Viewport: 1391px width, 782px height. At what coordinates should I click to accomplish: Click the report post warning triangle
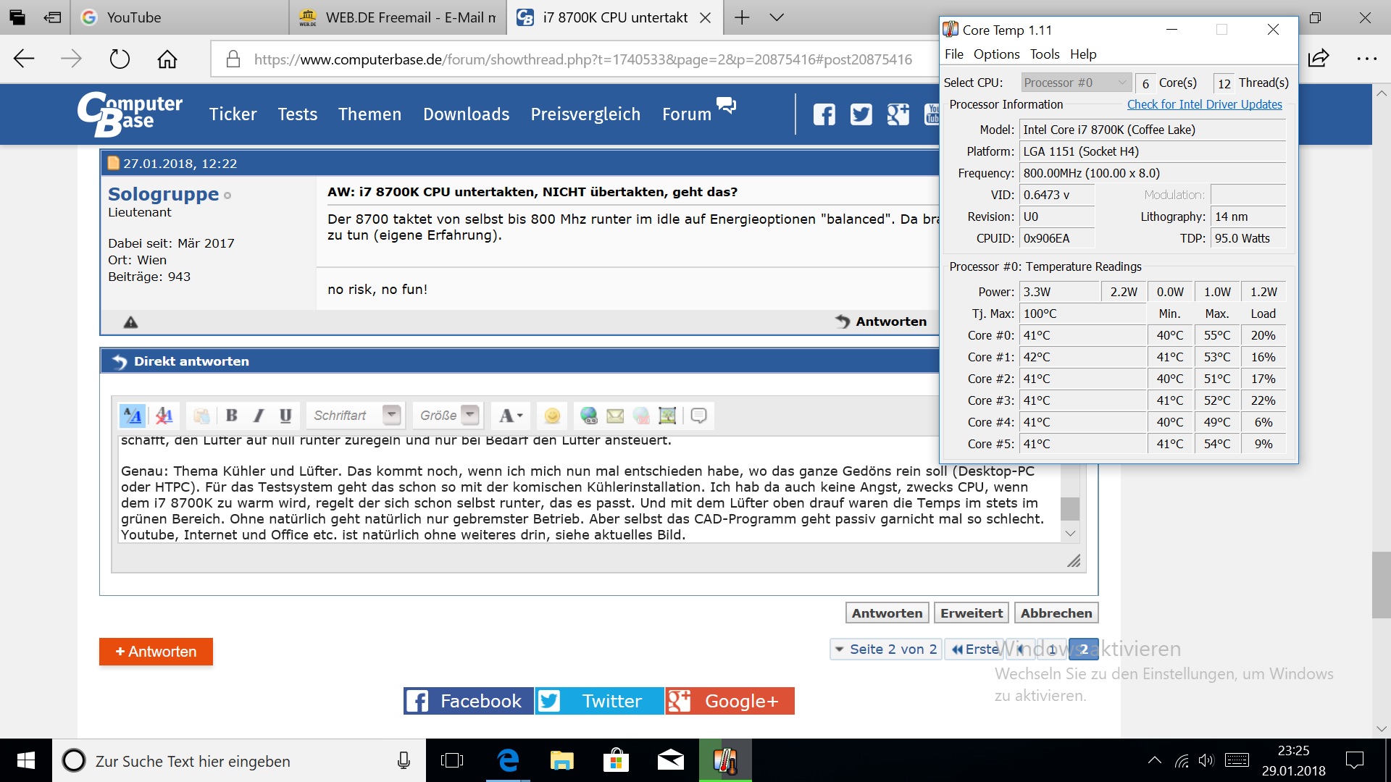[x=130, y=322]
